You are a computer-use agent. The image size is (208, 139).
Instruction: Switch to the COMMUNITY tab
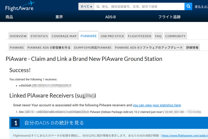click(175, 36)
